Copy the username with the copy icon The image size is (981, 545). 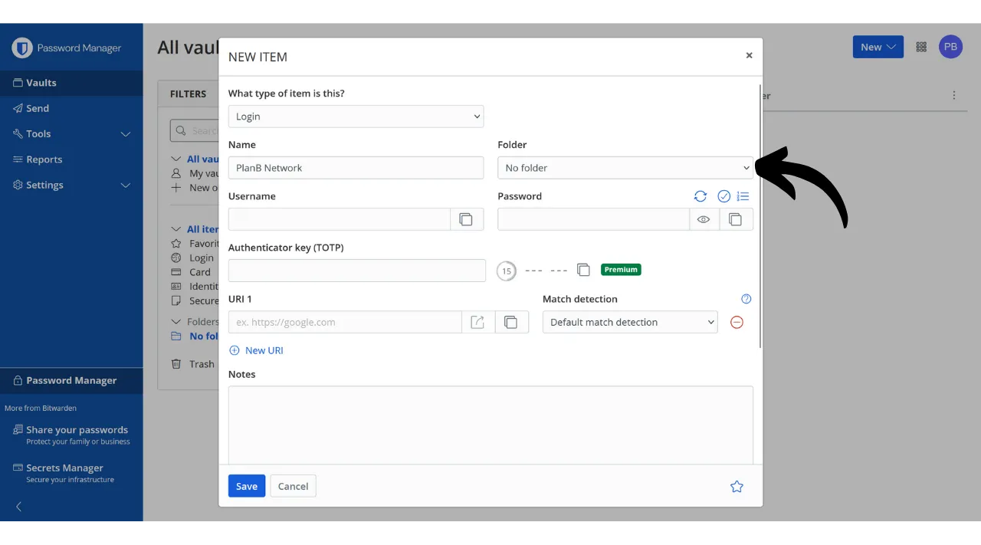466,219
